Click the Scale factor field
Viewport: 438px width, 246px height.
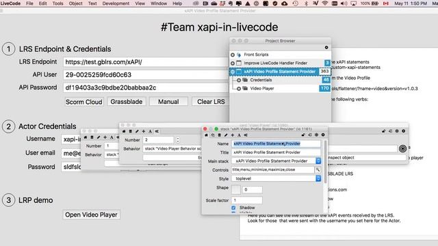(x=247, y=200)
